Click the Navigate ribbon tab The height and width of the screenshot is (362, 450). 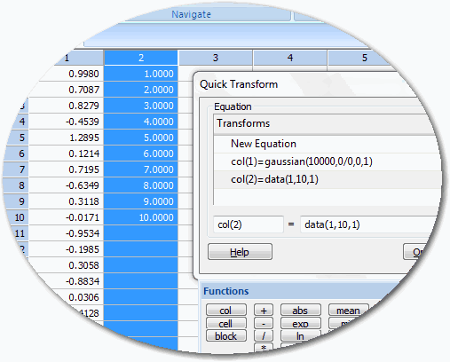click(x=192, y=14)
